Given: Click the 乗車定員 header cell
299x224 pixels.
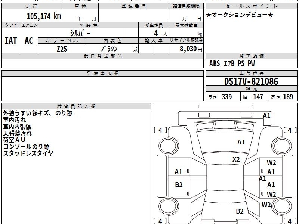Looking at the screenshot, I should 154,25.
